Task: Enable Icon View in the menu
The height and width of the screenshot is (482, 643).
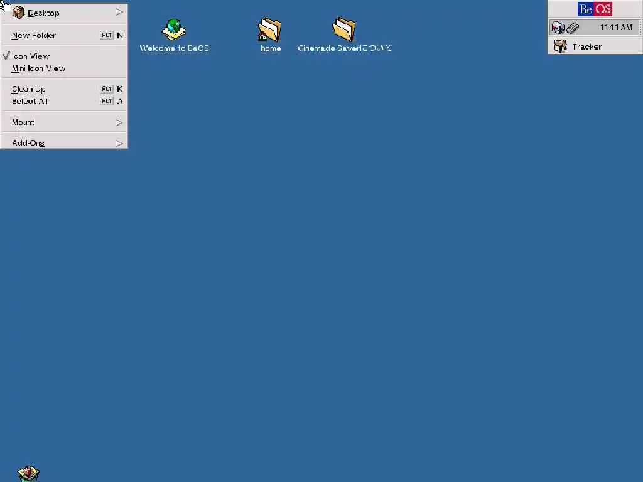Action: click(x=64, y=56)
